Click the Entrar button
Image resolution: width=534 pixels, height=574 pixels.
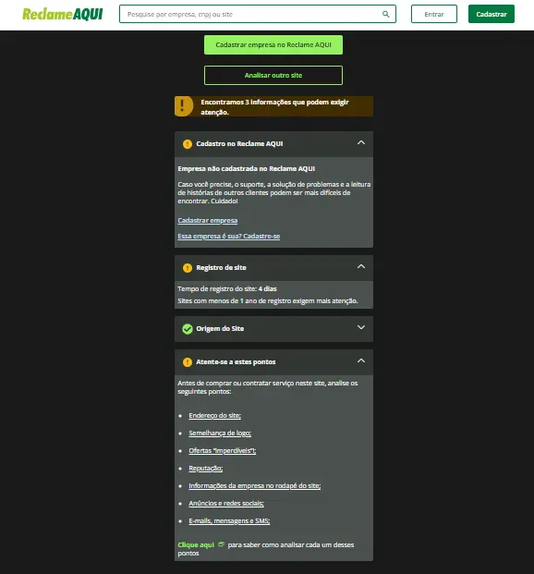pyautogui.click(x=434, y=14)
